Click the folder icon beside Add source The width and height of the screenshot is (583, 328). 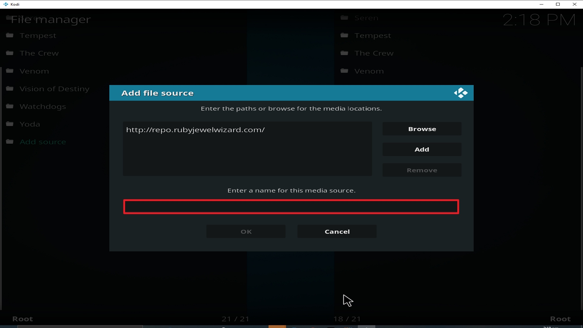[x=10, y=142]
